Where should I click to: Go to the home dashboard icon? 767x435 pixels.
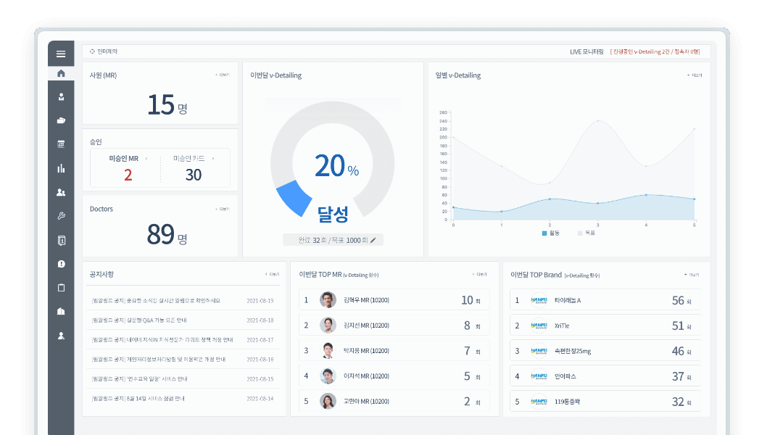click(61, 73)
